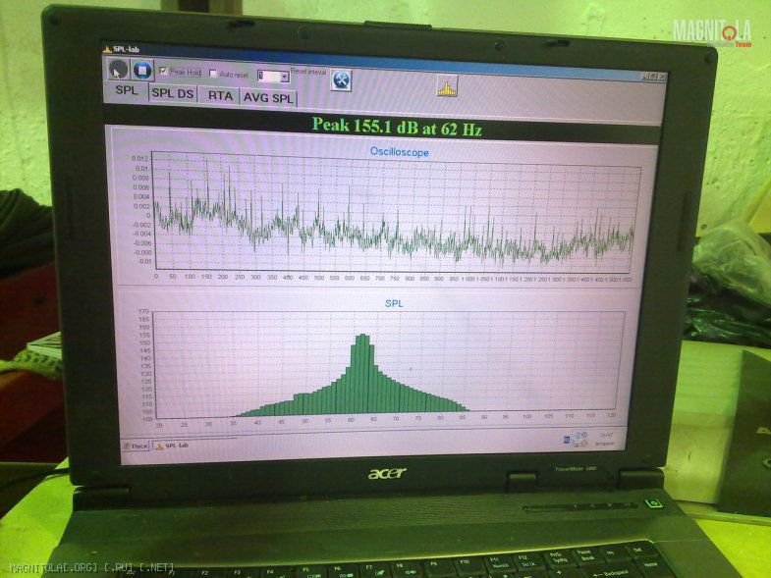Open the SPL DS tab

click(172, 95)
